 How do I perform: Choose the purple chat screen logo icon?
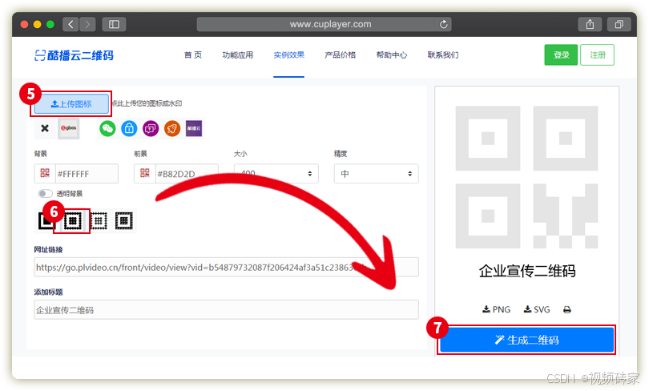(x=151, y=129)
